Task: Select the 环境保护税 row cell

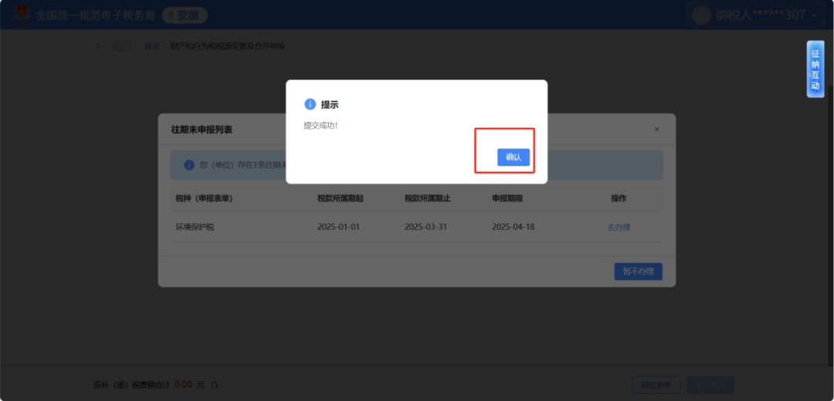Action: [195, 227]
